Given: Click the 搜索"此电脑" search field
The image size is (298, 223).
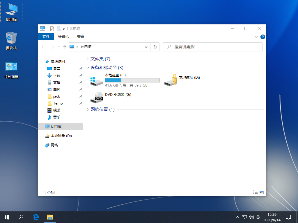Looking at the screenshot, I should click(213, 47).
